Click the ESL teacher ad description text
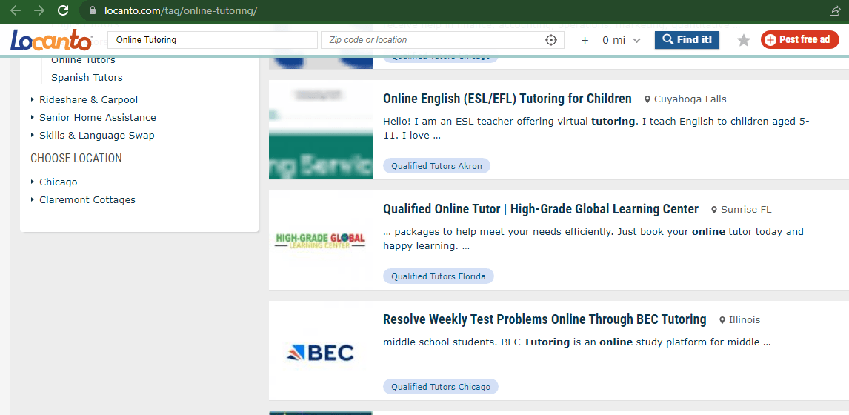Screen dimensions: 849x415 (596, 128)
